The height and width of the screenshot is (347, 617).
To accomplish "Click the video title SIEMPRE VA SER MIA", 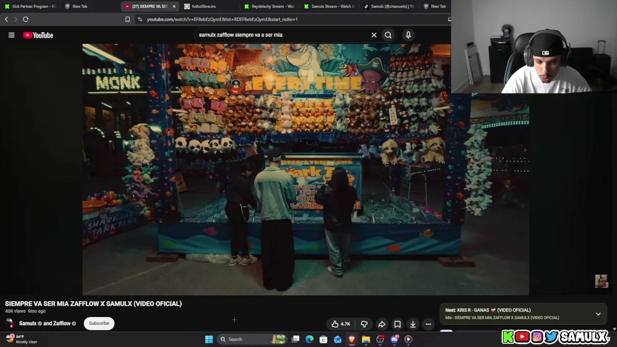I will [x=94, y=304].
